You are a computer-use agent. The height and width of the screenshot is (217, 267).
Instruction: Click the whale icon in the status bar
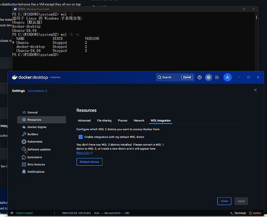[x=12, y=213]
